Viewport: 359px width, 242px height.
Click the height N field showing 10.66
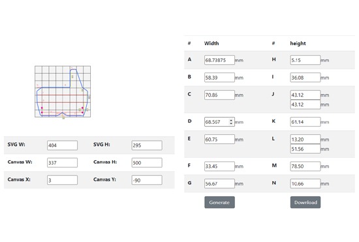click(305, 184)
